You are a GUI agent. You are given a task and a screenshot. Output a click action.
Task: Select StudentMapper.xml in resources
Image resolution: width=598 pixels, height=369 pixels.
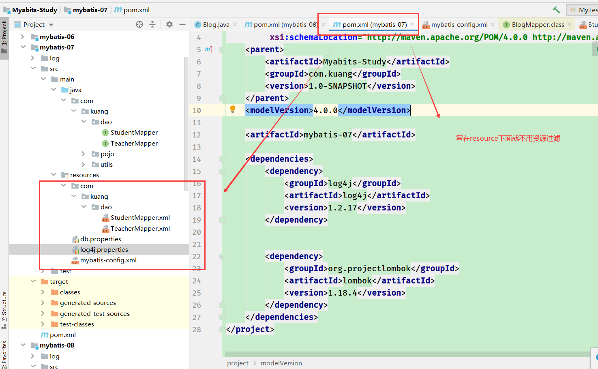(x=140, y=218)
